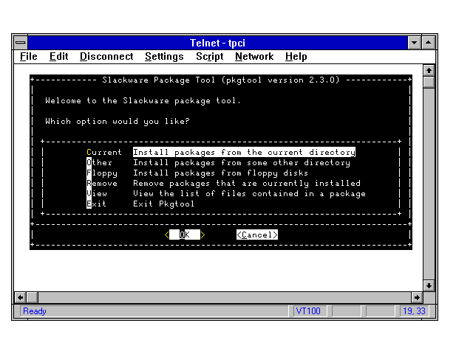The image size is (473, 354).
Task: Click the vertical scrollbar down arrow
Action: pos(429,285)
